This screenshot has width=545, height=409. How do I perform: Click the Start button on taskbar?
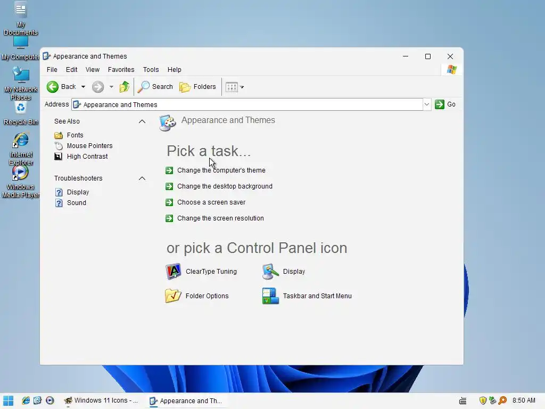coord(8,400)
